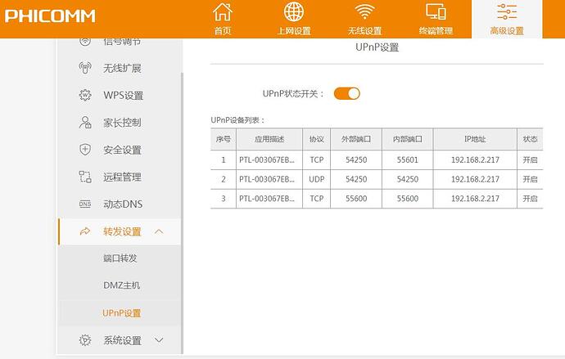565x359 pixels.
Task: Toggle the UPnP状态开关 switch
Action: coord(346,93)
